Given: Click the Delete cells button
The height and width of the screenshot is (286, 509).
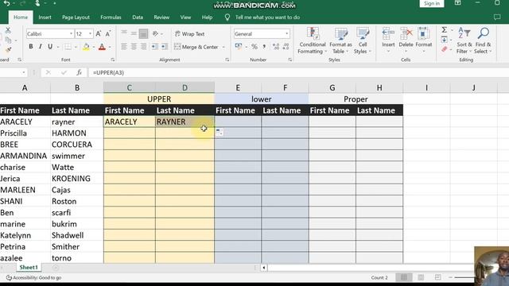Looking at the screenshot, I should pyautogui.click(x=406, y=41).
